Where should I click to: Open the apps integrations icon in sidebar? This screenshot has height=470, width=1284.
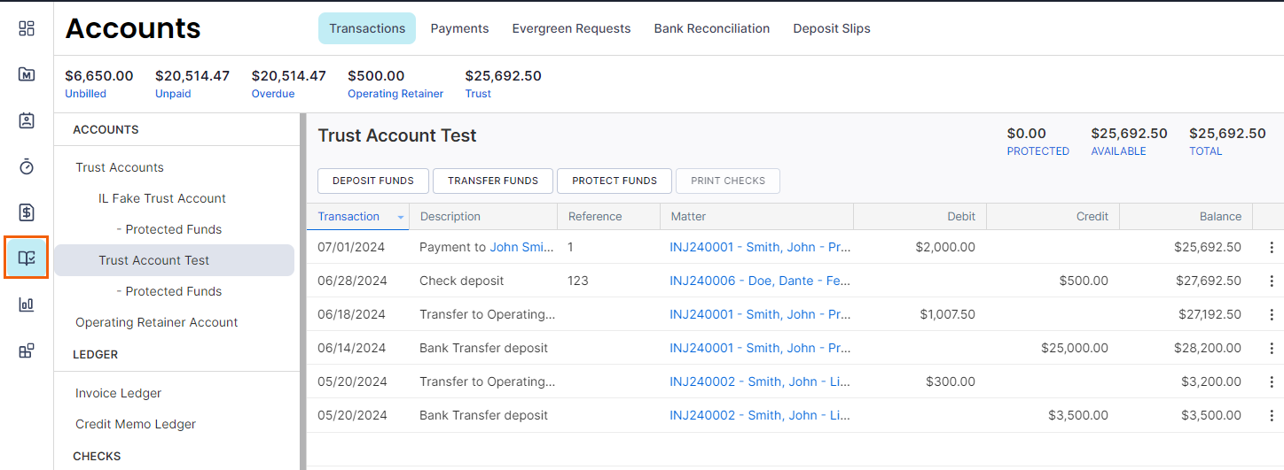(x=27, y=351)
